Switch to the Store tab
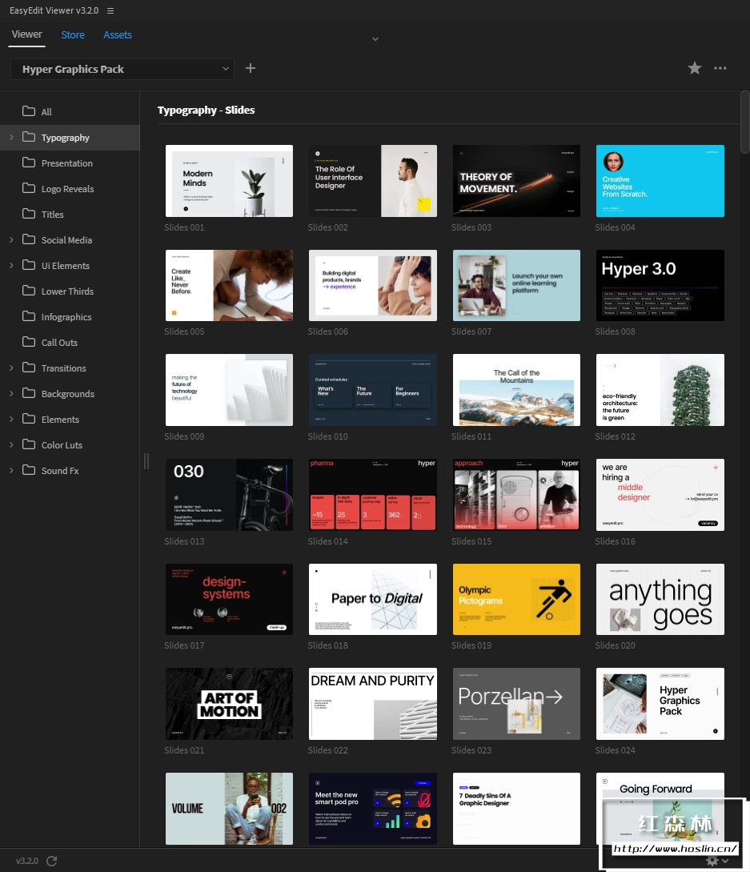 pos(73,35)
